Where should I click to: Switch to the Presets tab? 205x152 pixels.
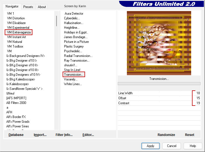28,7
